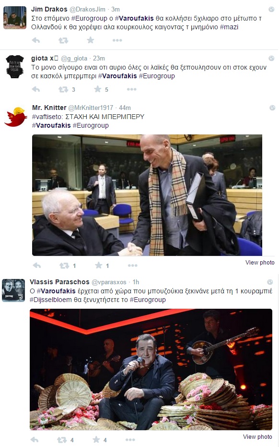This screenshot has height=447, width=279.
Task: Favorite the Jim Drakos tweet with star
Action: pyautogui.click(x=91, y=40)
